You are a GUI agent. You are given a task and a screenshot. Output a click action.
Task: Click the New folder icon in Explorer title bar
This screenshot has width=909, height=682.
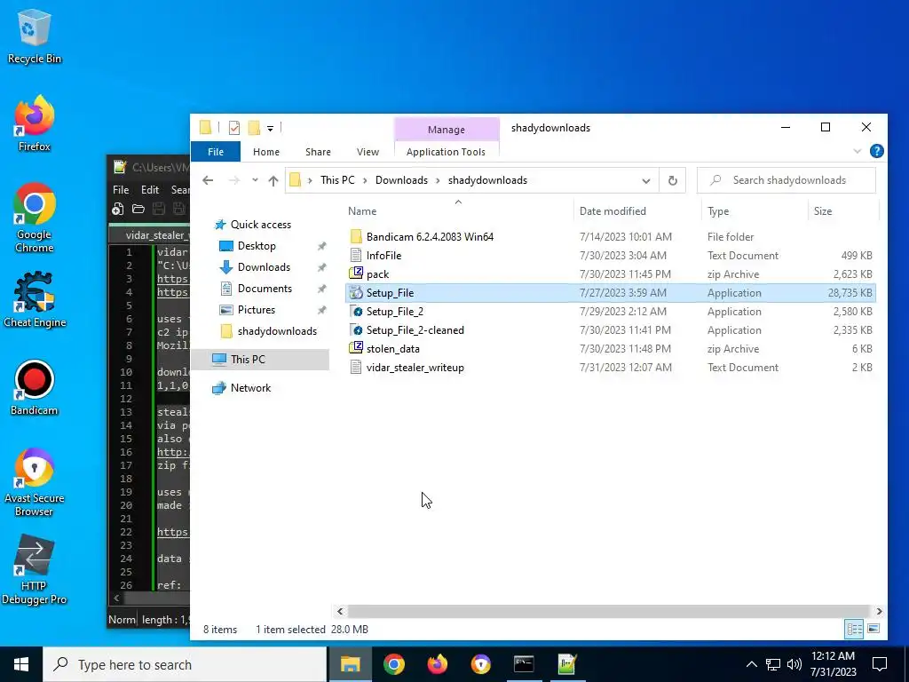(x=254, y=128)
